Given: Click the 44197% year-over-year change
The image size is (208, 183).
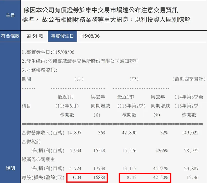Looking at the screenshot, I should point(160,168).
